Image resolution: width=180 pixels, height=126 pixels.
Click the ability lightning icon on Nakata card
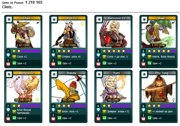(59, 111)
